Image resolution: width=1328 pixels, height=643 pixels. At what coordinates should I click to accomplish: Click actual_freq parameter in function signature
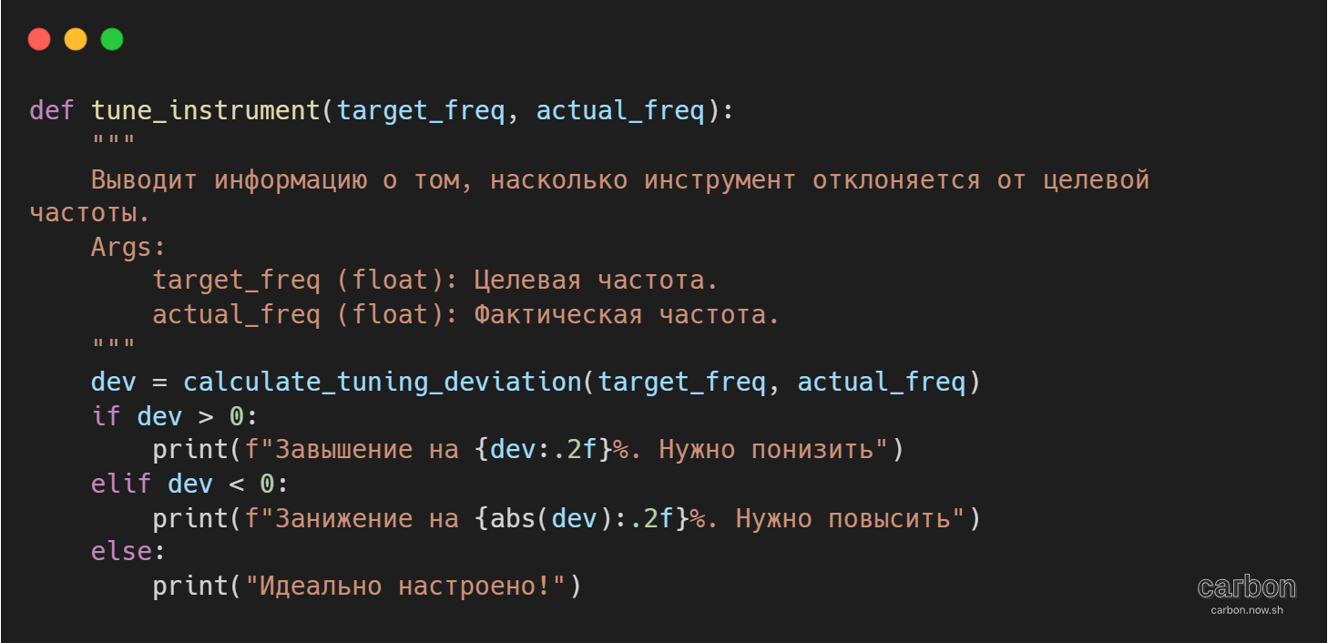[620, 111]
